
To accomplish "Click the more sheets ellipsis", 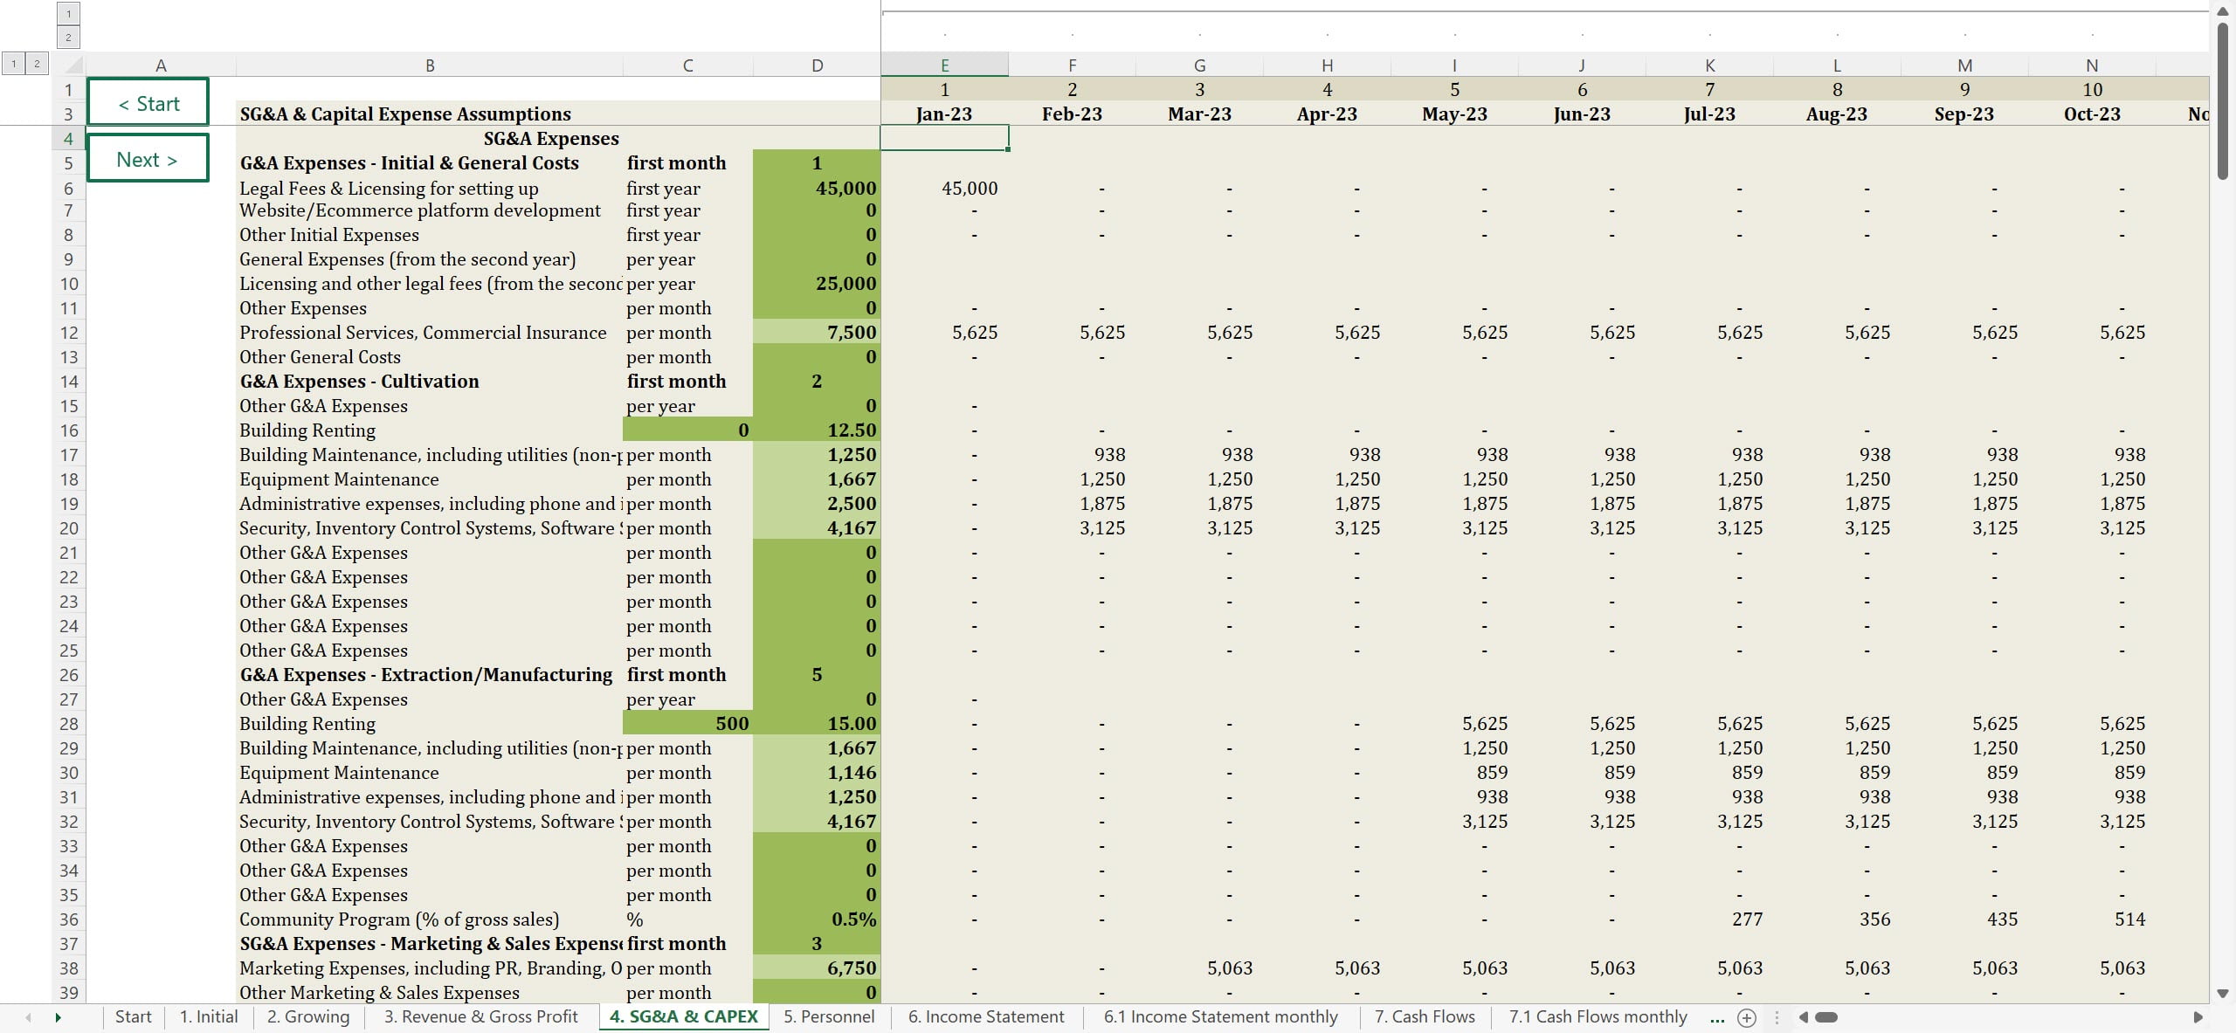I will (1717, 1017).
